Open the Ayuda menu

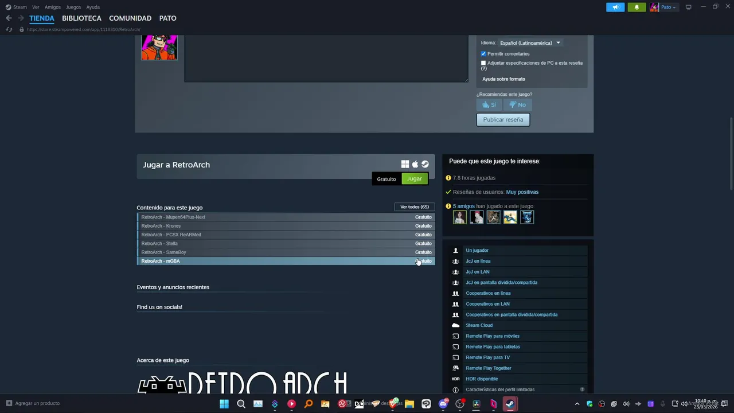click(93, 7)
